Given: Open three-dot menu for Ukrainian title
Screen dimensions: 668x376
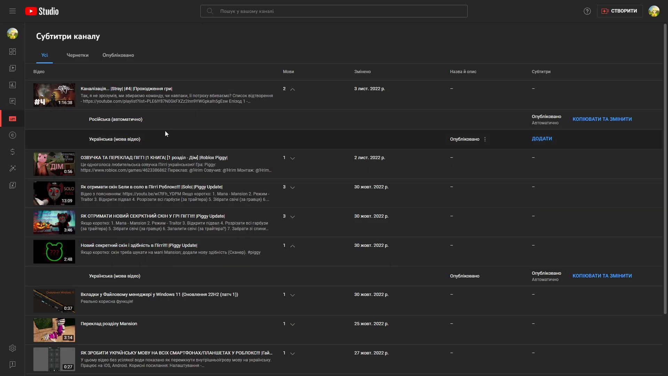Looking at the screenshot, I should (485, 139).
